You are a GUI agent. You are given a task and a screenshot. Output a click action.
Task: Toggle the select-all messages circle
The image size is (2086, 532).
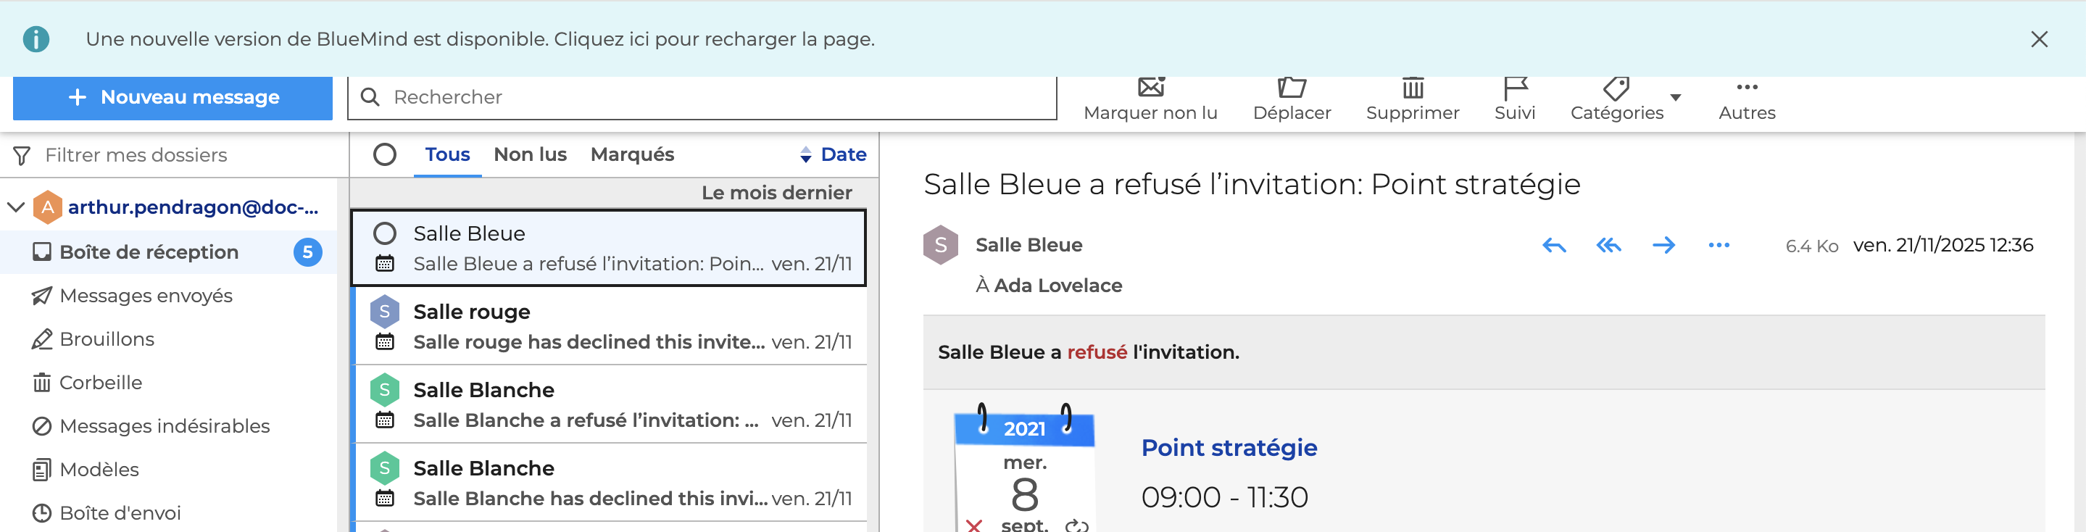tap(385, 154)
